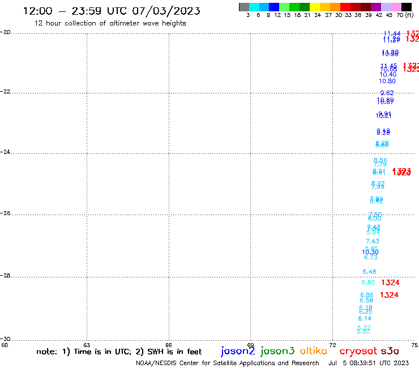Viewport: 419px width, 368px height.
Task: Click longitude axis label '63'
Action: coord(87,345)
